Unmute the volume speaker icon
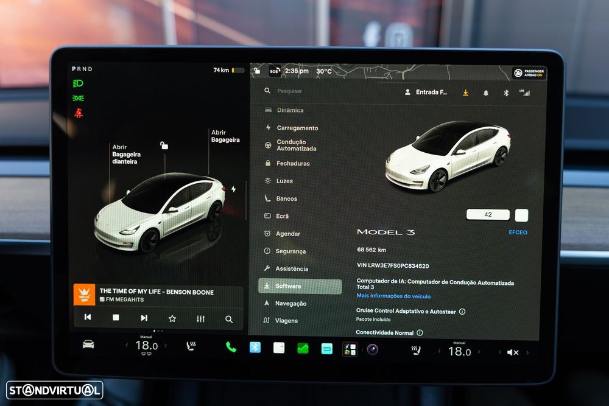Screen dimensions: 609x406 tap(513, 352)
